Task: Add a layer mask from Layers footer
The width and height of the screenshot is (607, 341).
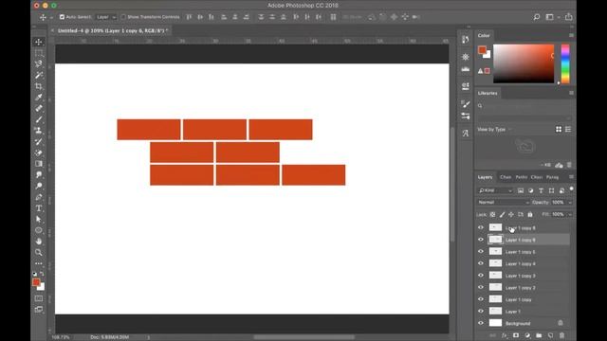Action: [516, 335]
